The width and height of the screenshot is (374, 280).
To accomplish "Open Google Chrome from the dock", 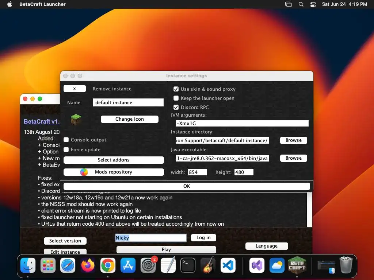I will click(x=108, y=265).
